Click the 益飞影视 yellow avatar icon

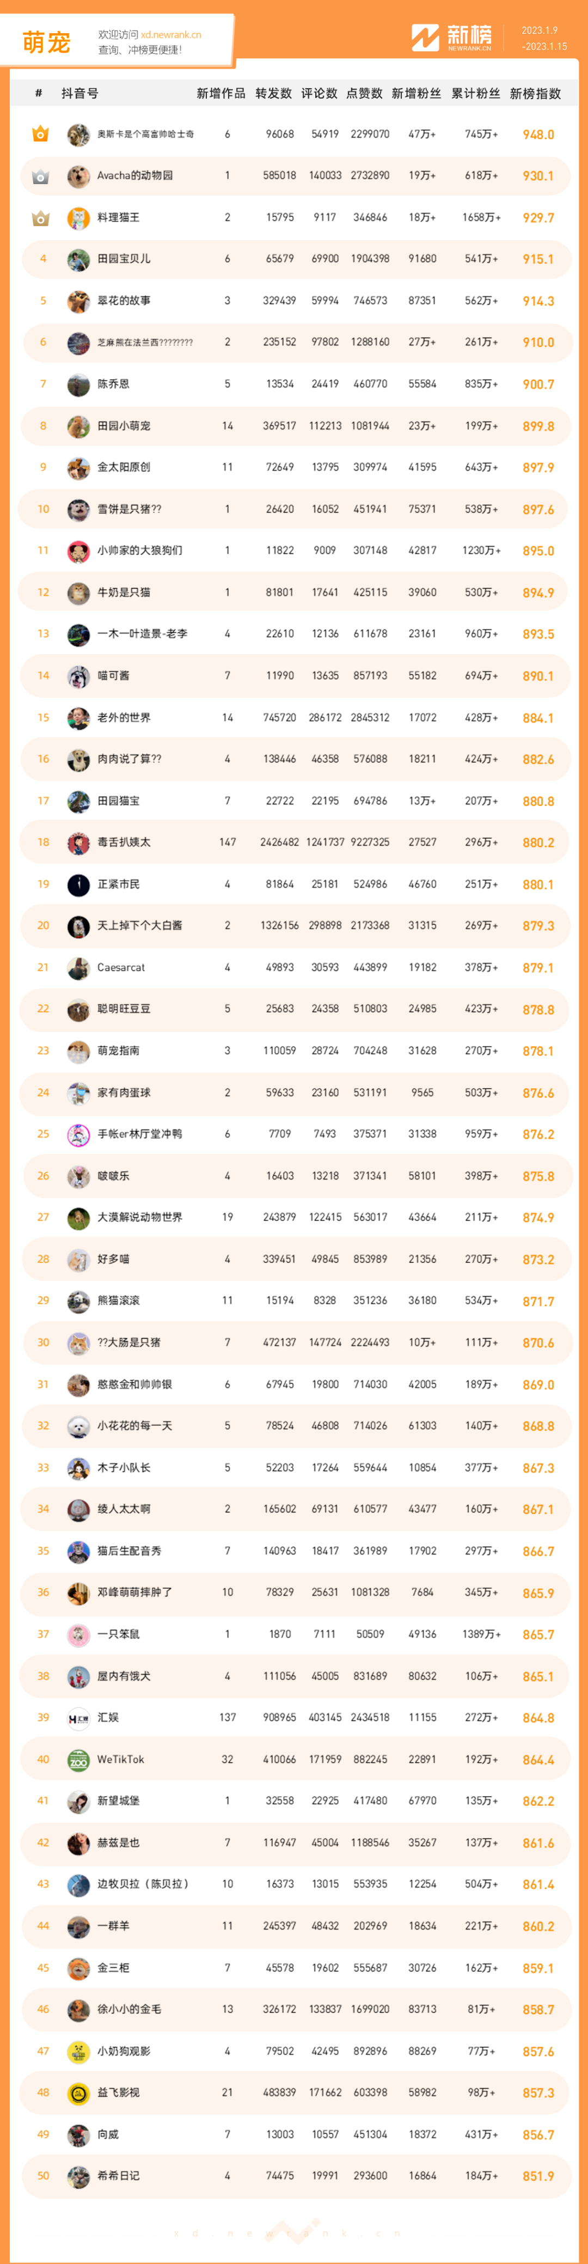[78, 2092]
